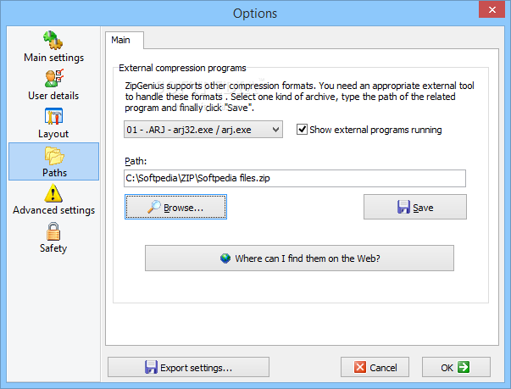Screen dimensions: 511x389
Task: Toggle Show external programs running checkbox
Action: 302,130
